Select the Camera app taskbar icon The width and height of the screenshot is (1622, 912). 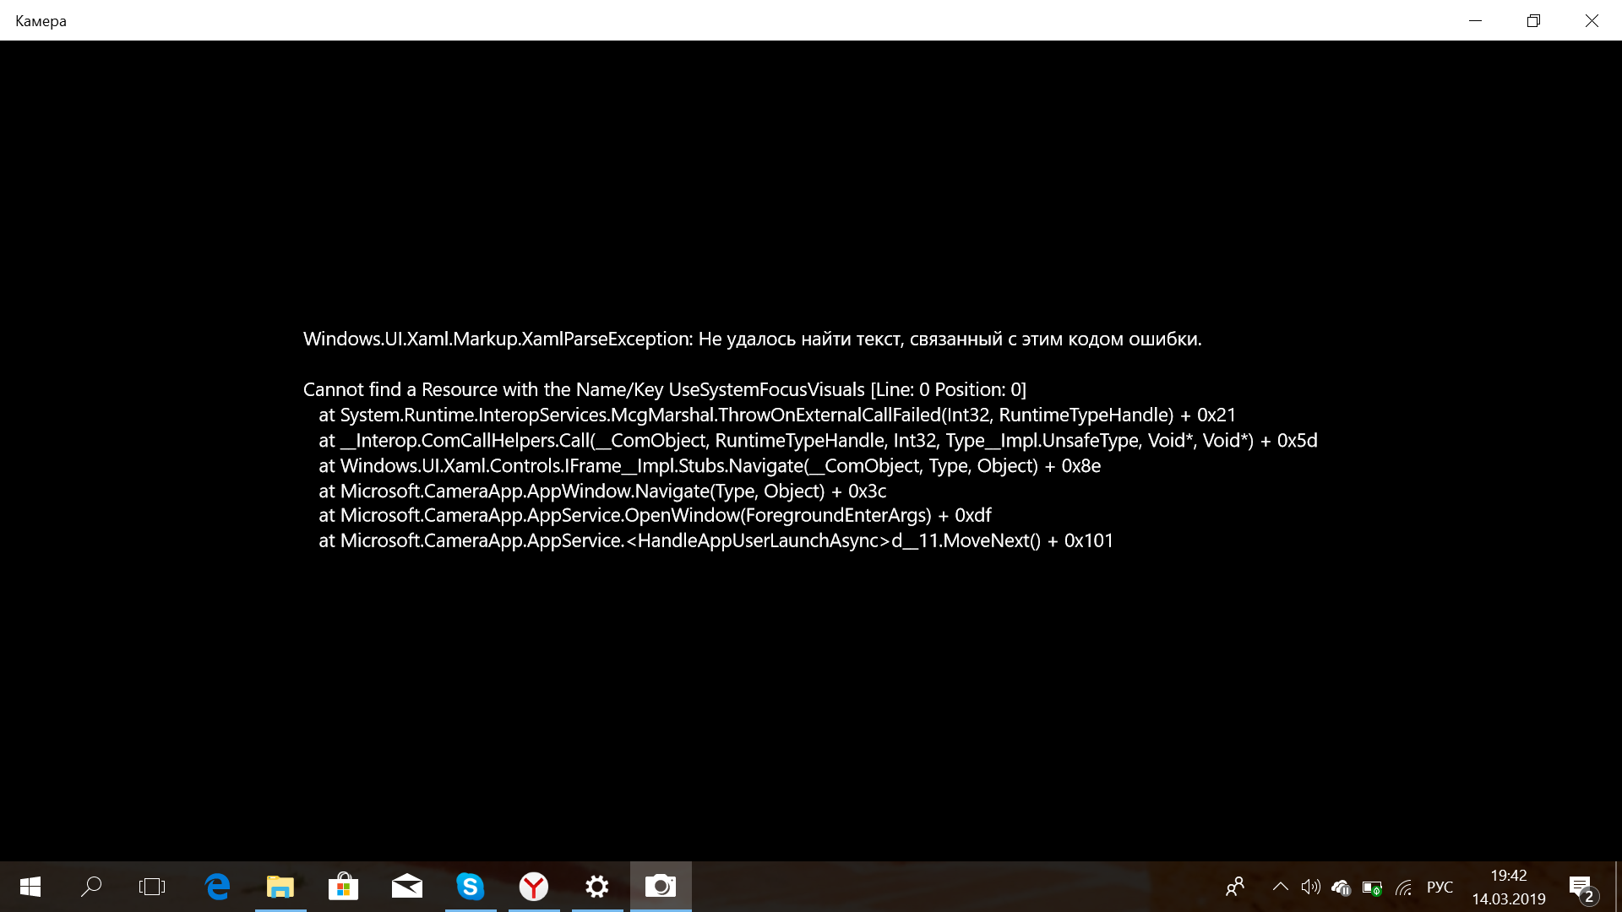pos(661,887)
